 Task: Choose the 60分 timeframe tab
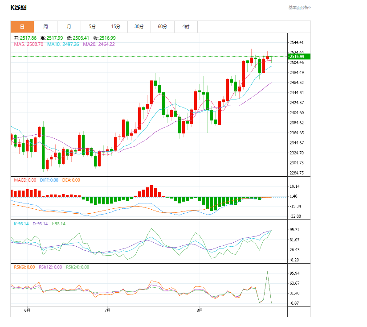[163, 27]
